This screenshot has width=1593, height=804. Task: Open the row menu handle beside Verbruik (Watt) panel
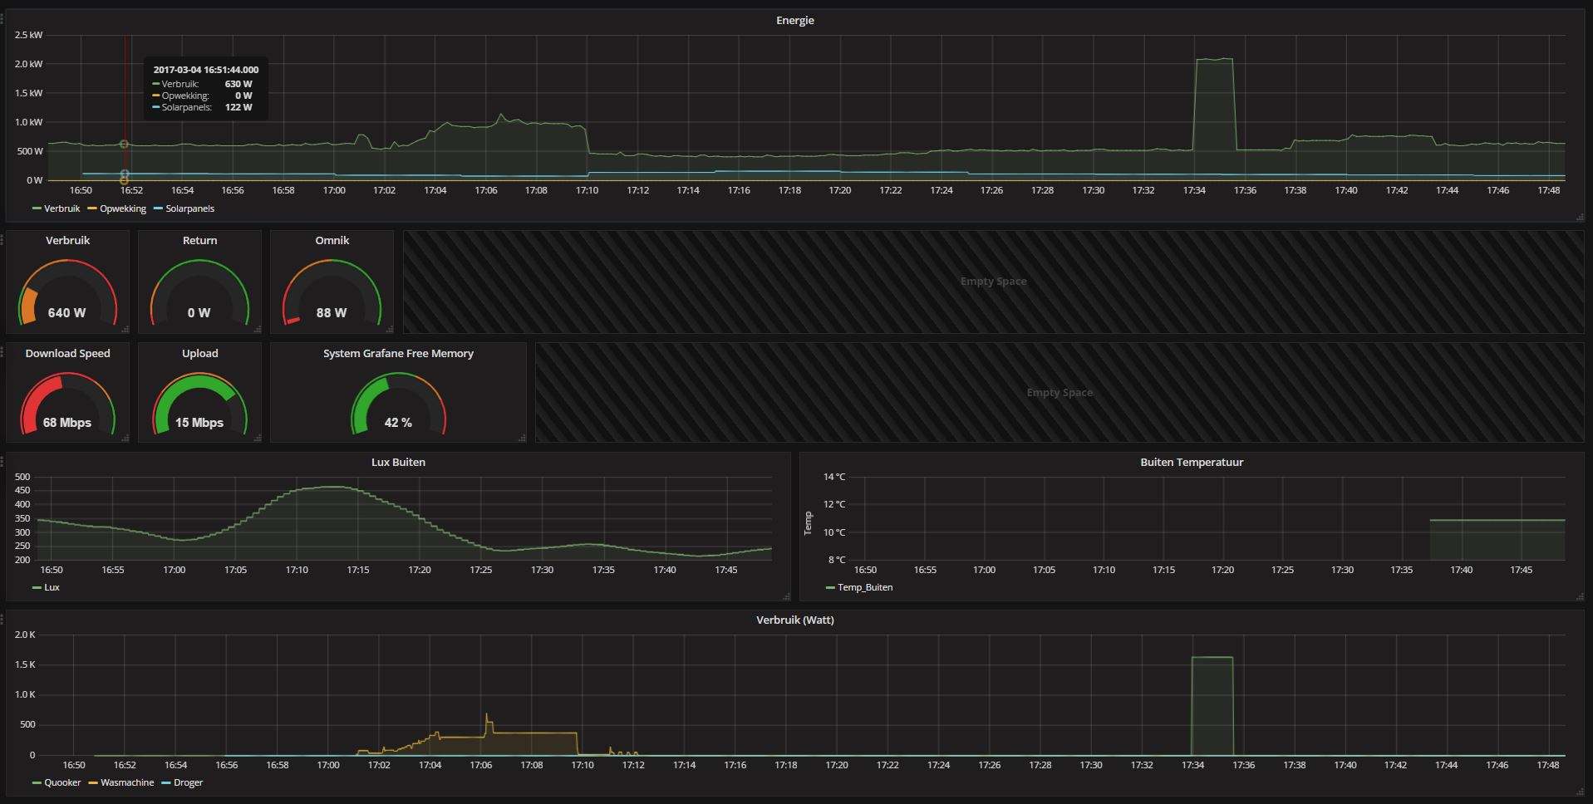[x=2, y=619]
